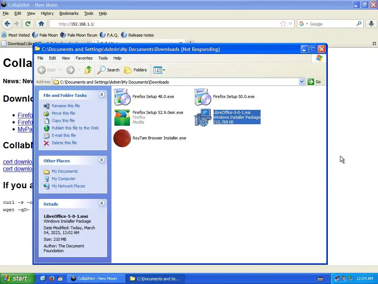Open the History menu in New Moon browser
Image resolution: width=378 pixels, height=284 pixels.
(x=47, y=14)
